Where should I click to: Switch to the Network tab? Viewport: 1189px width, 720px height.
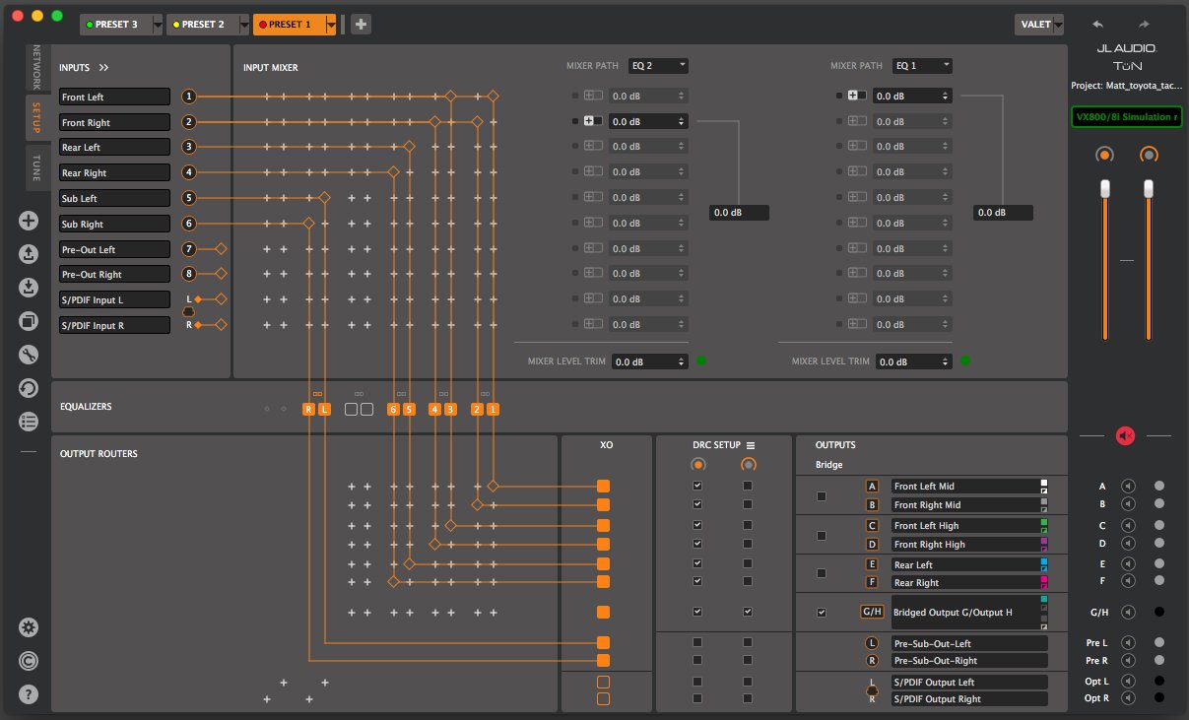coord(37,66)
